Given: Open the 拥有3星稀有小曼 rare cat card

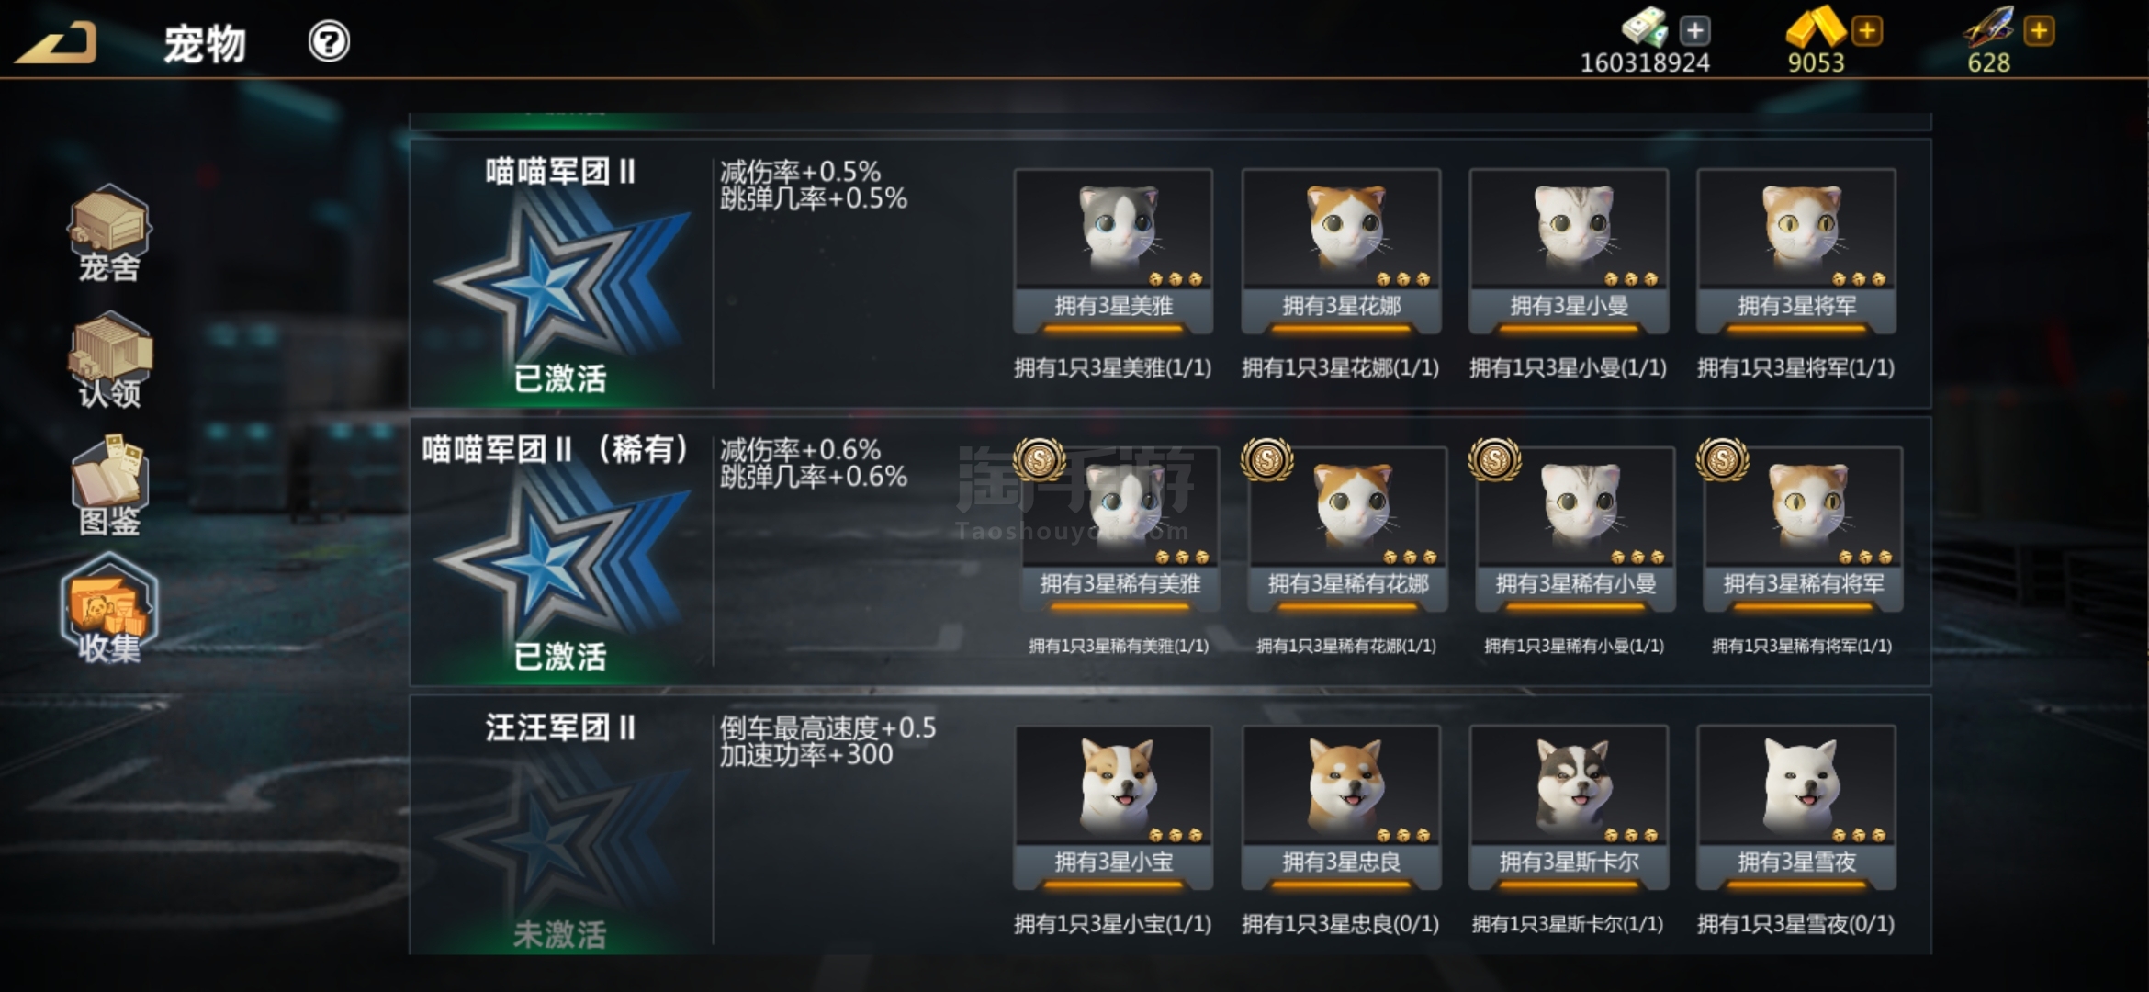Looking at the screenshot, I should click(x=1575, y=529).
